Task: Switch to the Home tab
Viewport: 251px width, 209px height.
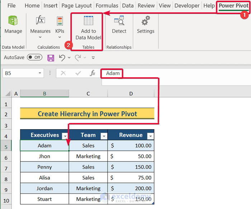Action: [32, 6]
